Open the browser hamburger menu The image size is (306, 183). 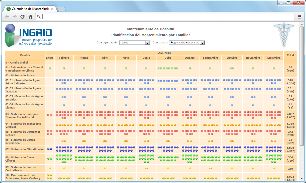pos(299,17)
